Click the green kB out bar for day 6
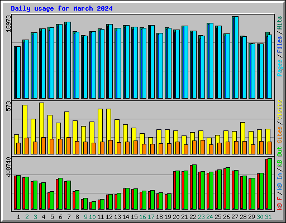Screen dimensions: 286x223 (60, 193)
